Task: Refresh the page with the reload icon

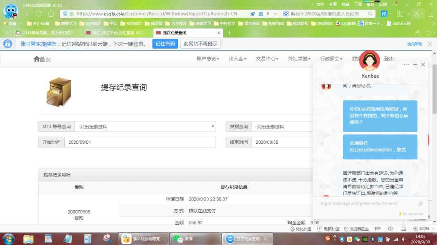Action: click(x=50, y=13)
